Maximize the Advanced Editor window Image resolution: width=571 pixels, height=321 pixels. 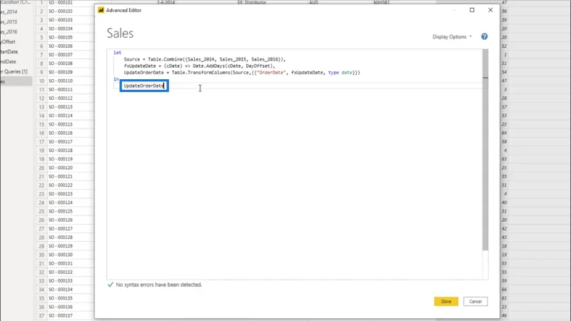472,10
